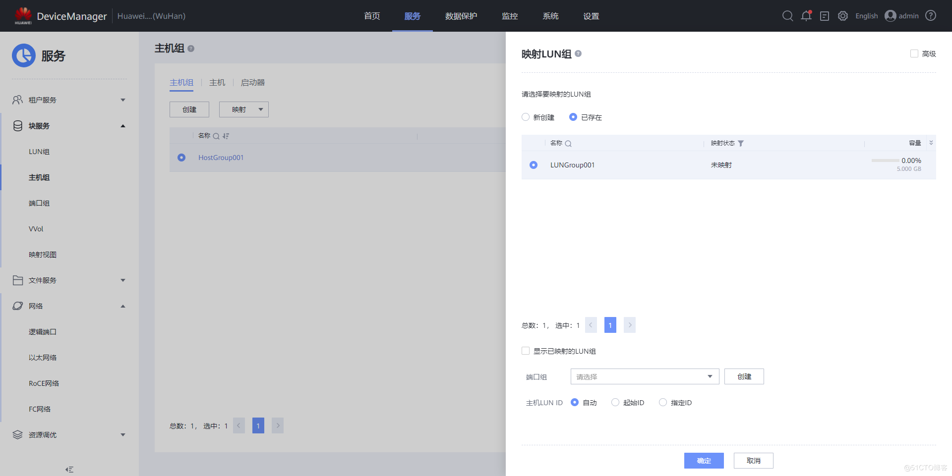
Task: Open the alarm bell notifications
Action: click(806, 16)
